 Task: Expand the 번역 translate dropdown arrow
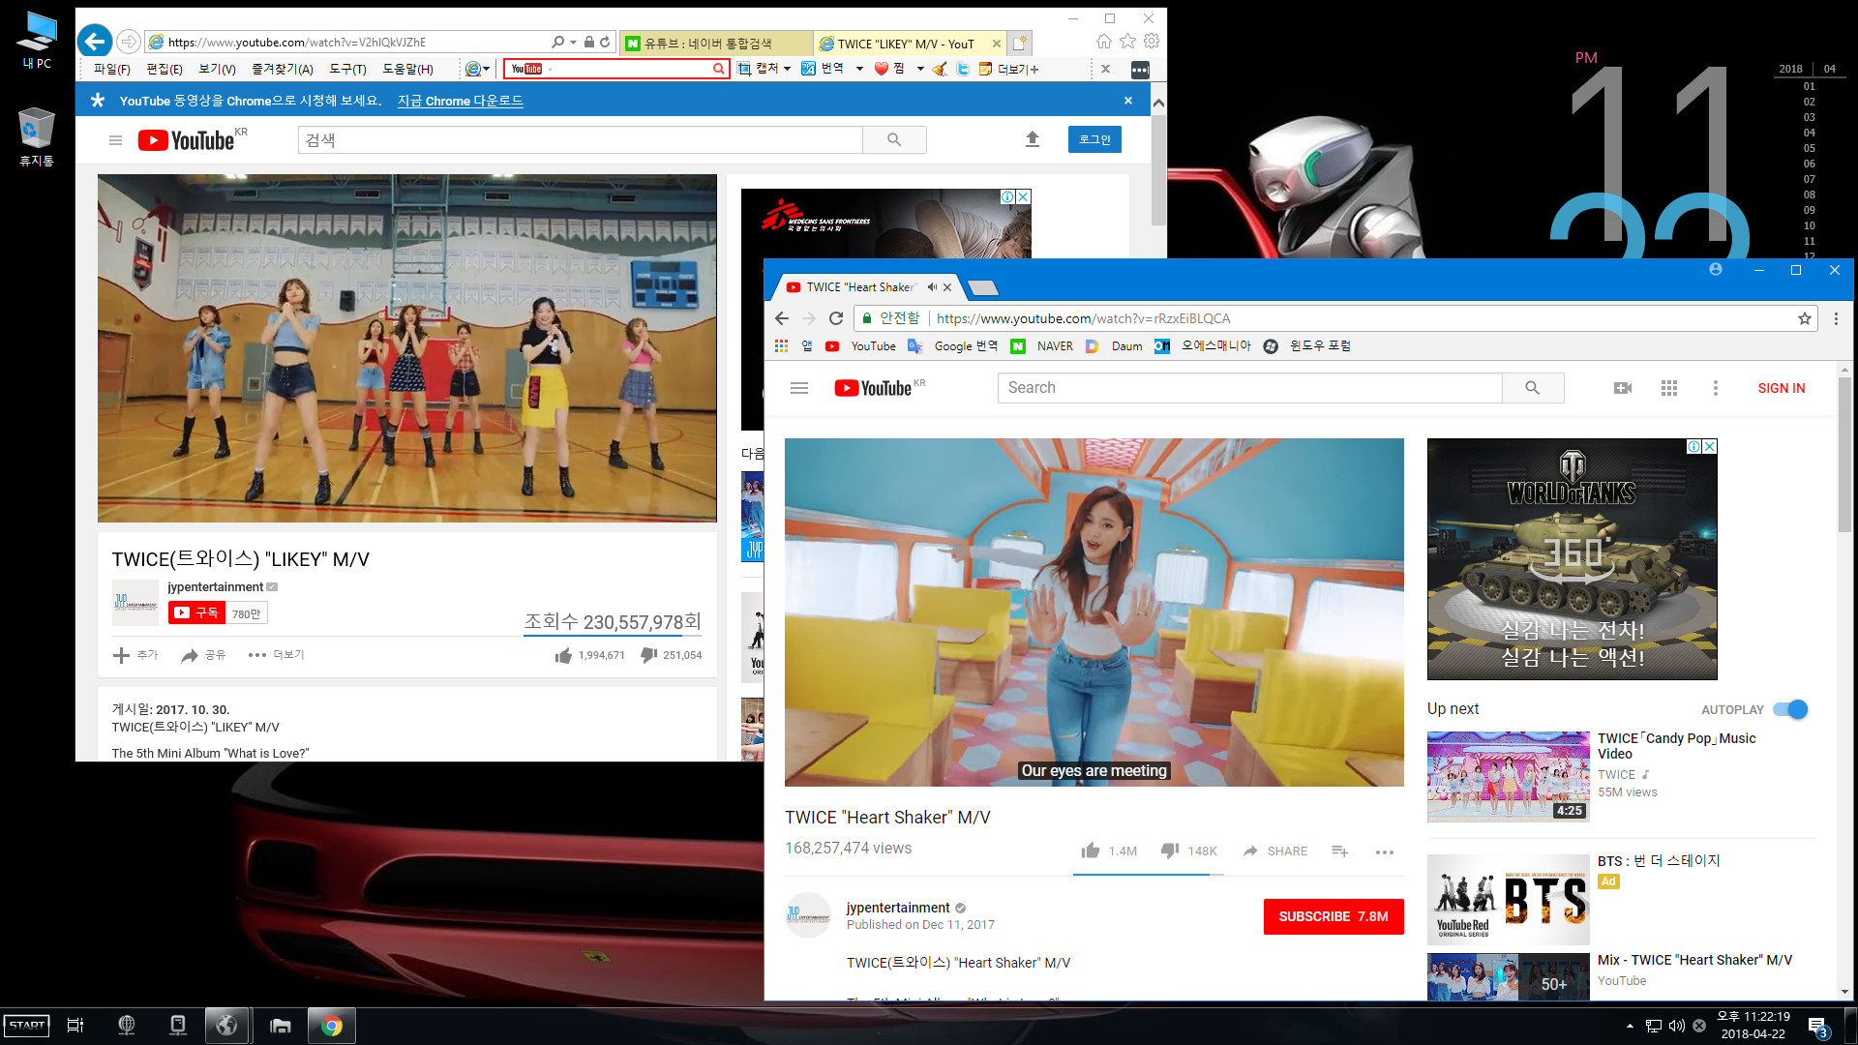tap(859, 69)
